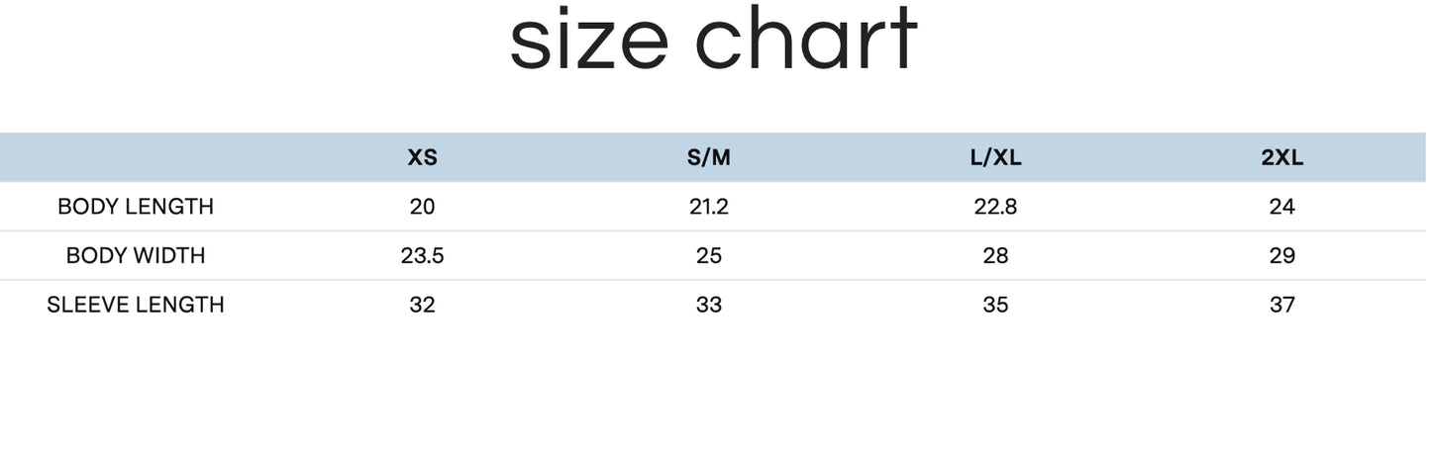The height and width of the screenshot is (455, 1431).
Task: Select the S/M column header
Action: (709, 158)
